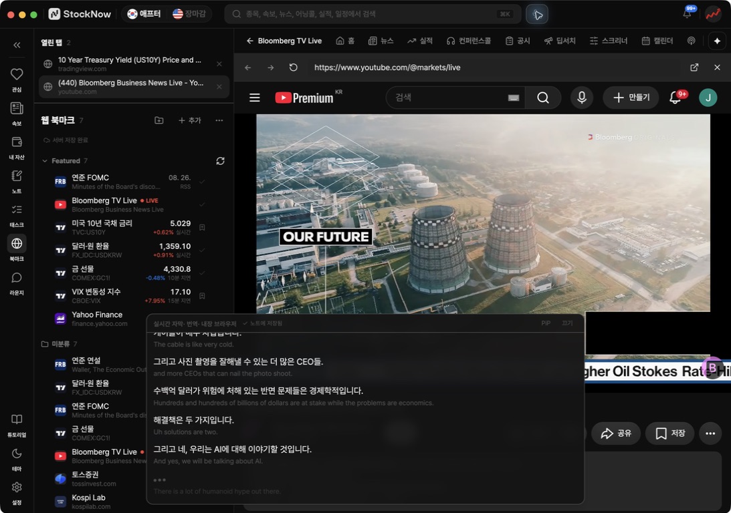Click the 저장 save button under video

tap(670, 434)
